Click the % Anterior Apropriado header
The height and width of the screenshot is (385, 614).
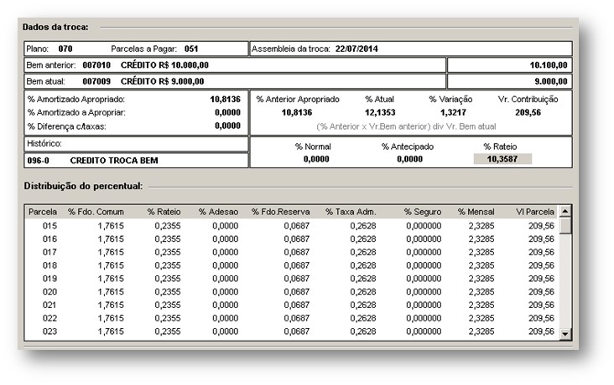(x=298, y=100)
